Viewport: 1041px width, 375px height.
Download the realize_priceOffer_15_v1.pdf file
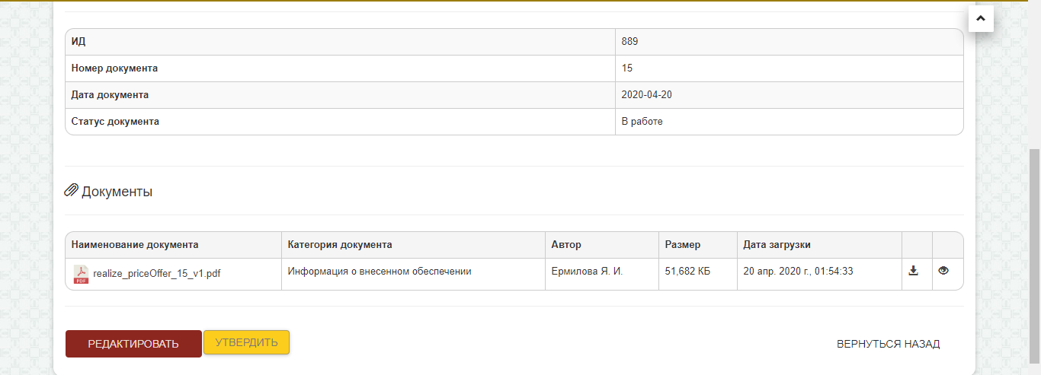tap(914, 271)
